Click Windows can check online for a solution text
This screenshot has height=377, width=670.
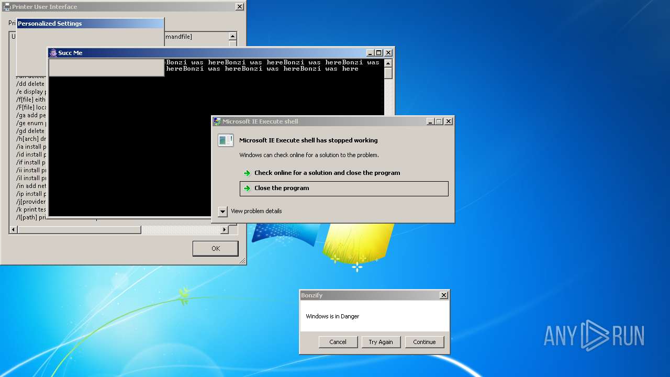point(309,155)
